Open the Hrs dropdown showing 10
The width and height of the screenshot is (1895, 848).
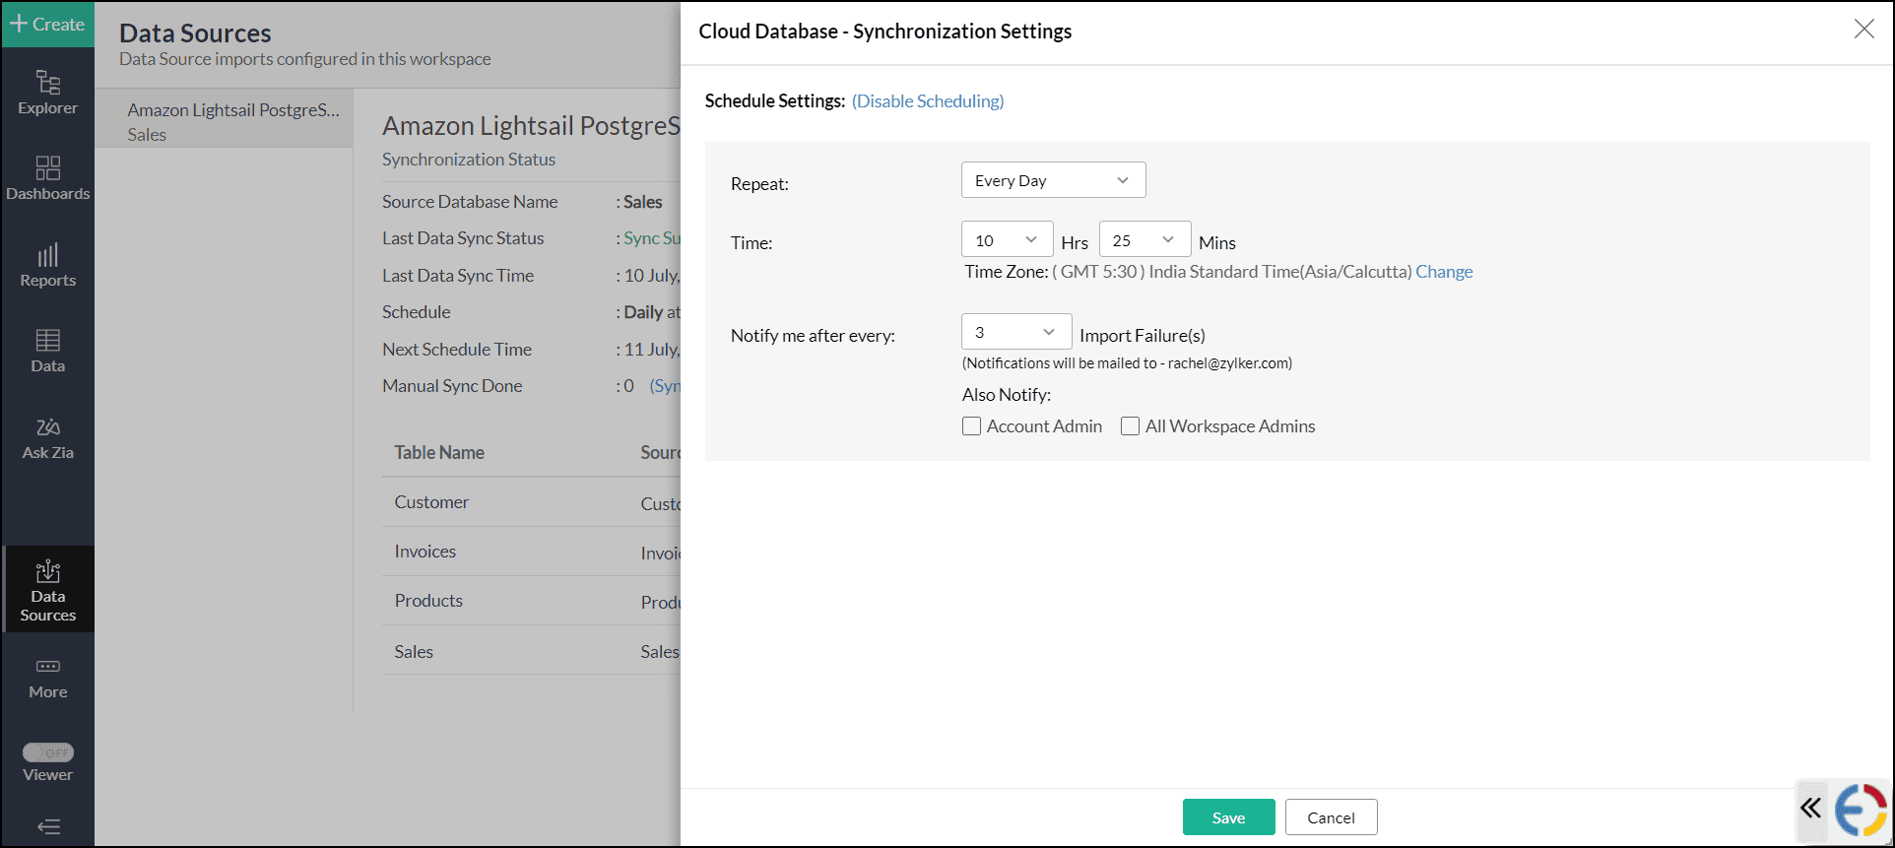coord(1007,240)
